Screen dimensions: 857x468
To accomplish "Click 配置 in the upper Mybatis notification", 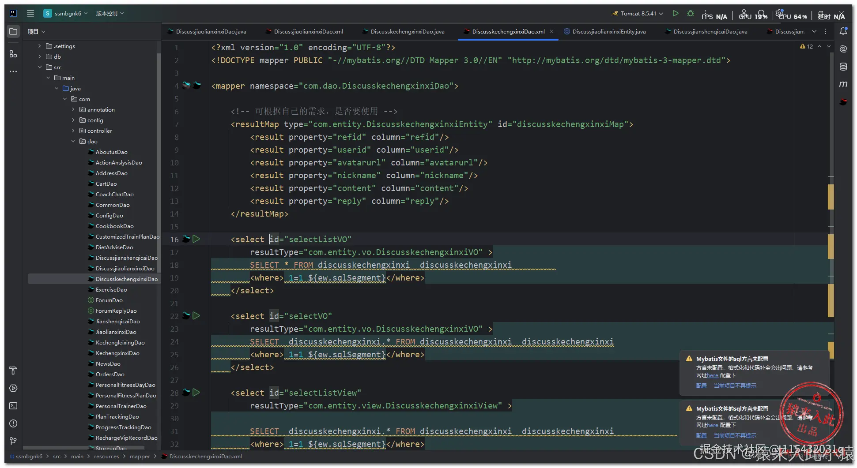I will pos(702,386).
